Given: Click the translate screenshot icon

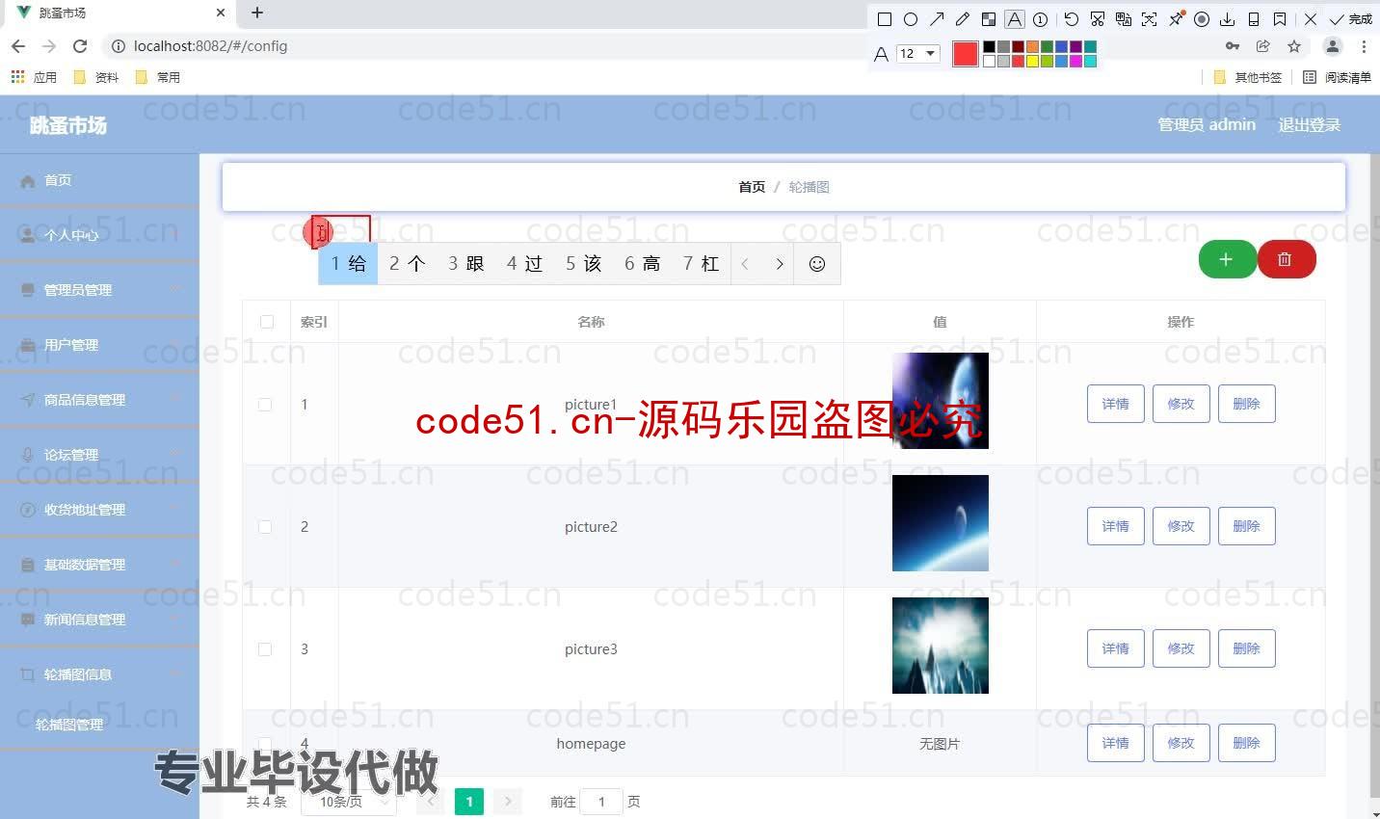Looking at the screenshot, I should coord(1124,19).
